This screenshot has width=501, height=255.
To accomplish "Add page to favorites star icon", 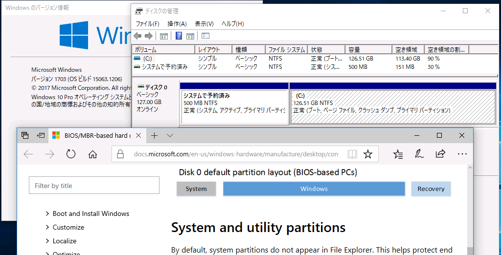I will pos(368,154).
